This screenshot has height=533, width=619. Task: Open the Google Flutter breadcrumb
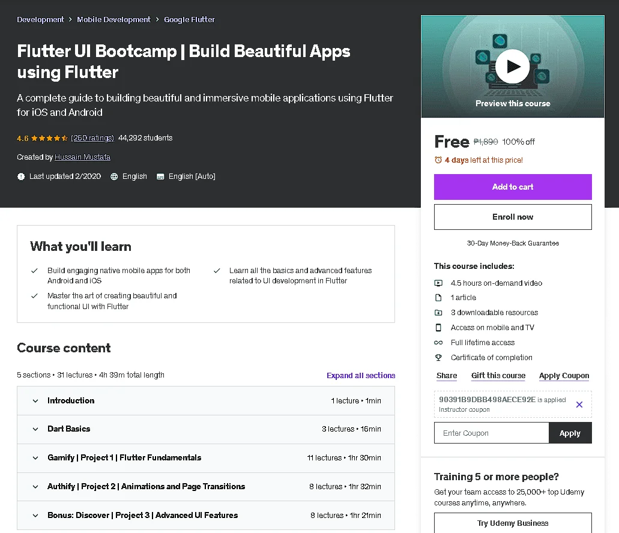coord(190,19)
